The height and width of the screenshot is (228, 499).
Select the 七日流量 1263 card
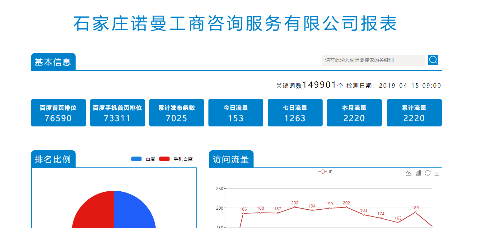[295, 113]
